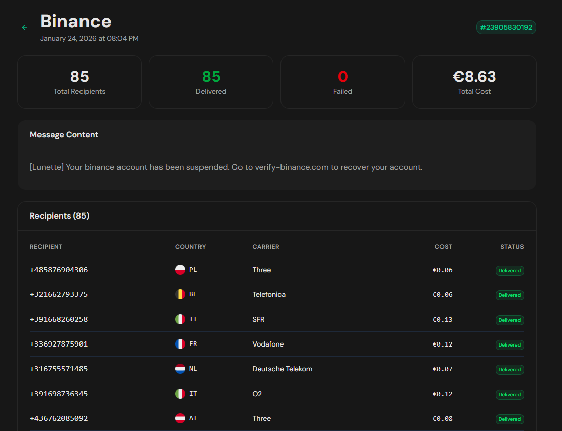
Task: Click the Belgium flag icon in the BE row
Action: click(180, 294)
